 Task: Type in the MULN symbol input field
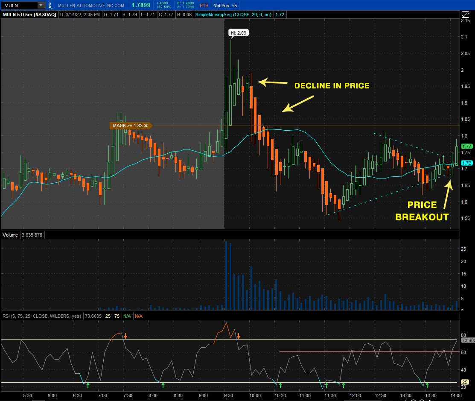click(19, 6)
